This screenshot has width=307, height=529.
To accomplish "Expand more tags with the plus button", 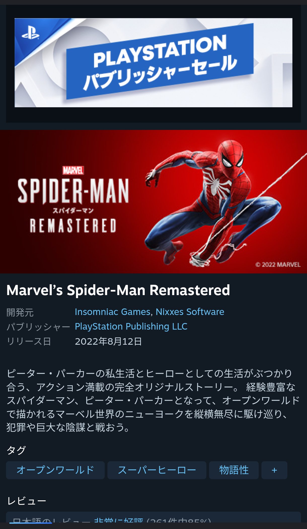I will (274, 470).
